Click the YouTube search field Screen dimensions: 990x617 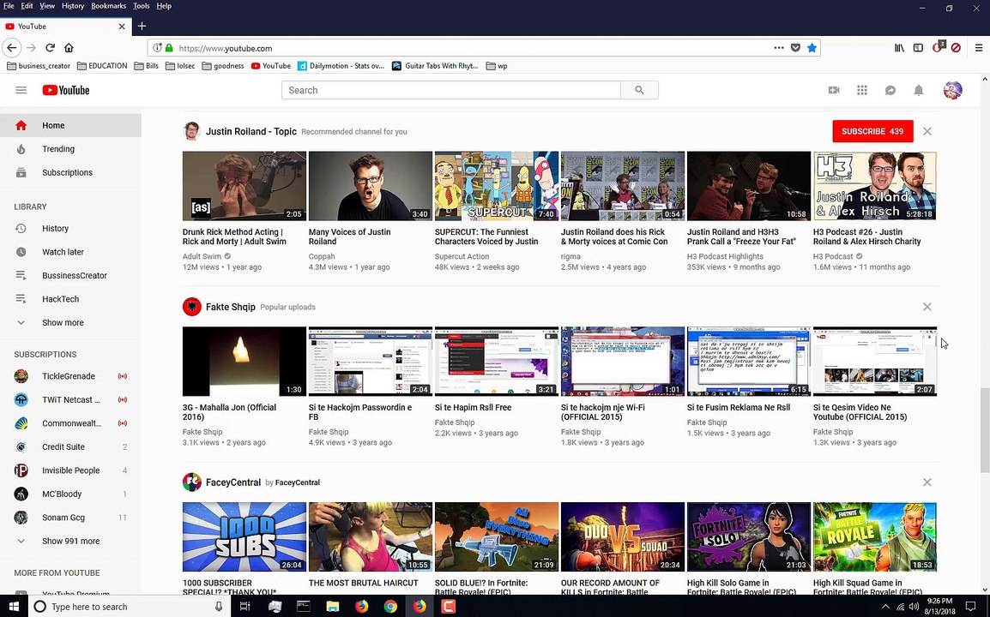[450, 90]
